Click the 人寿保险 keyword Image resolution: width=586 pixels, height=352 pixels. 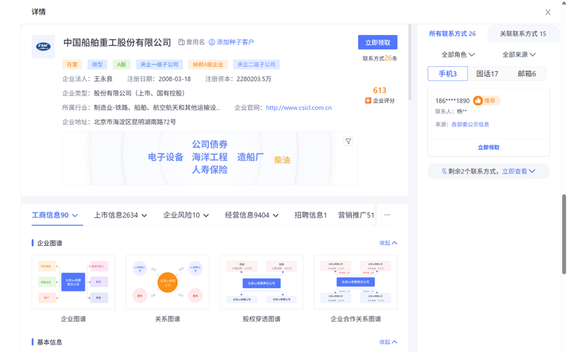point(210,170)
